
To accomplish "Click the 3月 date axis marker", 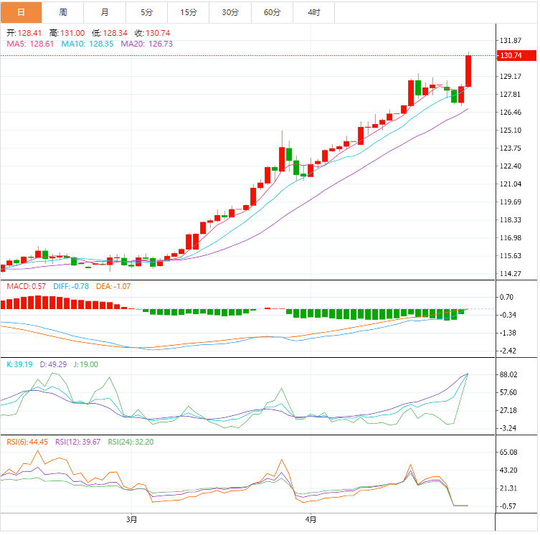I will click(x=131, y=519).
